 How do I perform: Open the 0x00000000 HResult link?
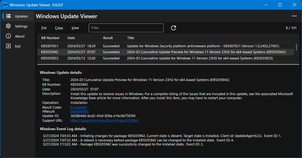click(79, 111)
